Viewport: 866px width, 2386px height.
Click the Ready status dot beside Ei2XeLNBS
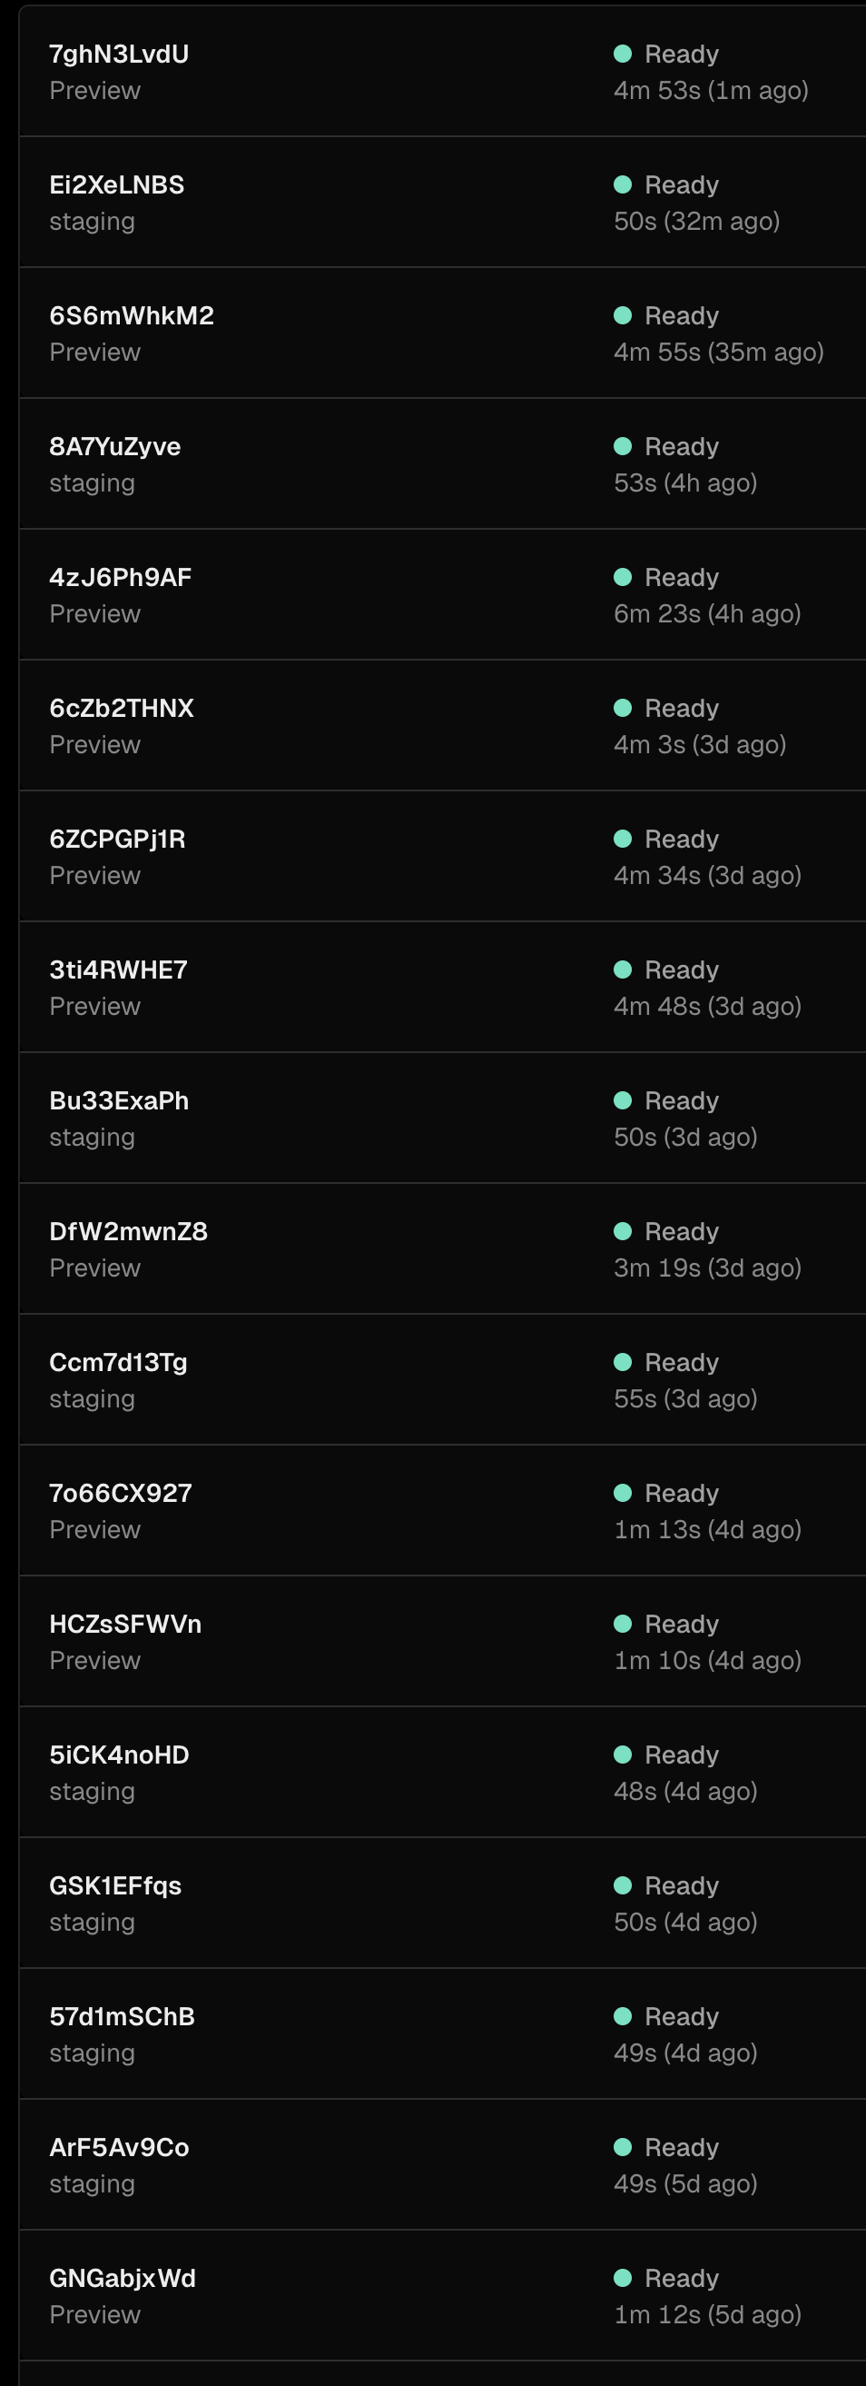[x=623, y=184]
